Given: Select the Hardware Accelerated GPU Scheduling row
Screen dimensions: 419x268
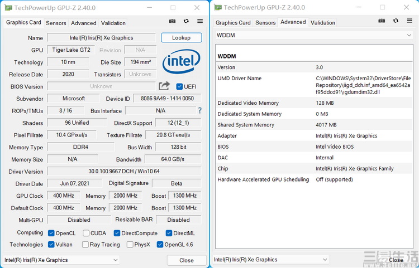Looking at the screenshot, I should point(314,179).
